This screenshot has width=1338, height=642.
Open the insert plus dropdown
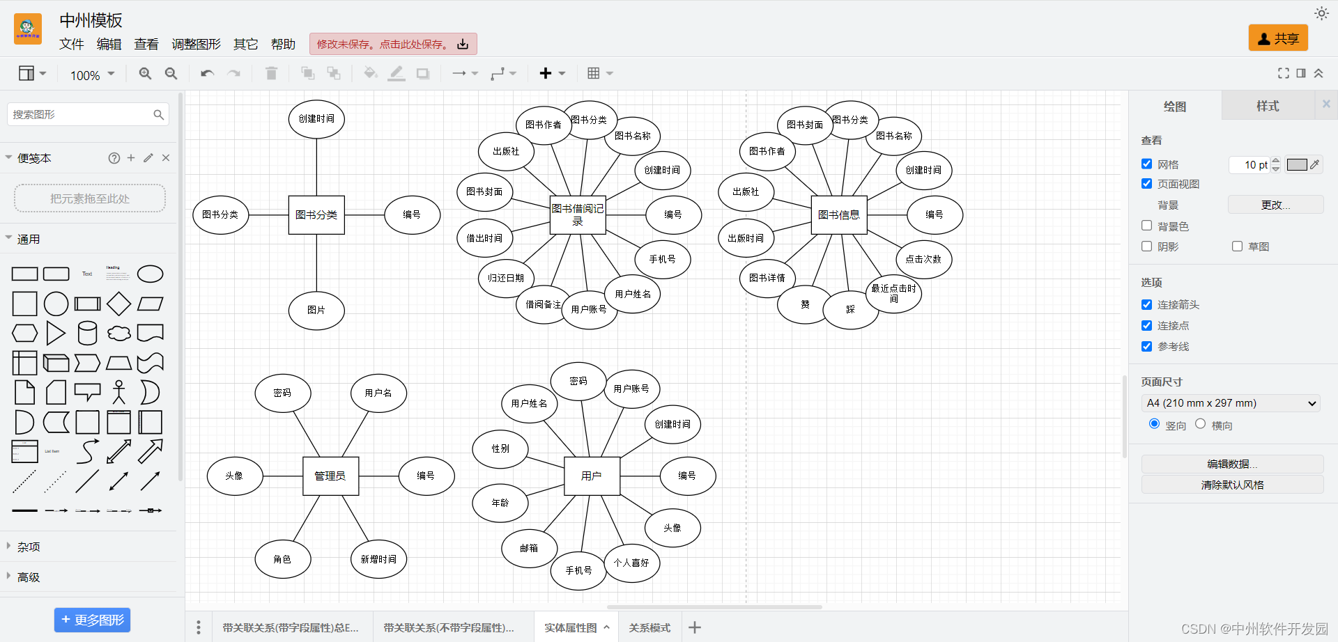pos(552,73)
